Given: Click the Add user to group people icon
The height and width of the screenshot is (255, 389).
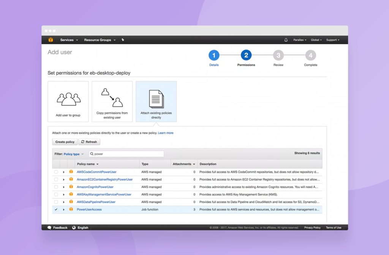Looking at the screenshot, I should (x=69, y=99).
